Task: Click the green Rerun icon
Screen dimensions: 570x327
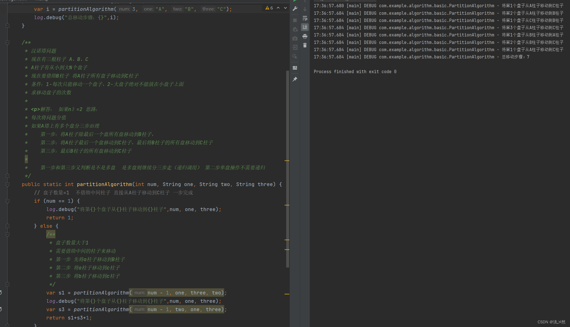Action: [x=295, y=1]
